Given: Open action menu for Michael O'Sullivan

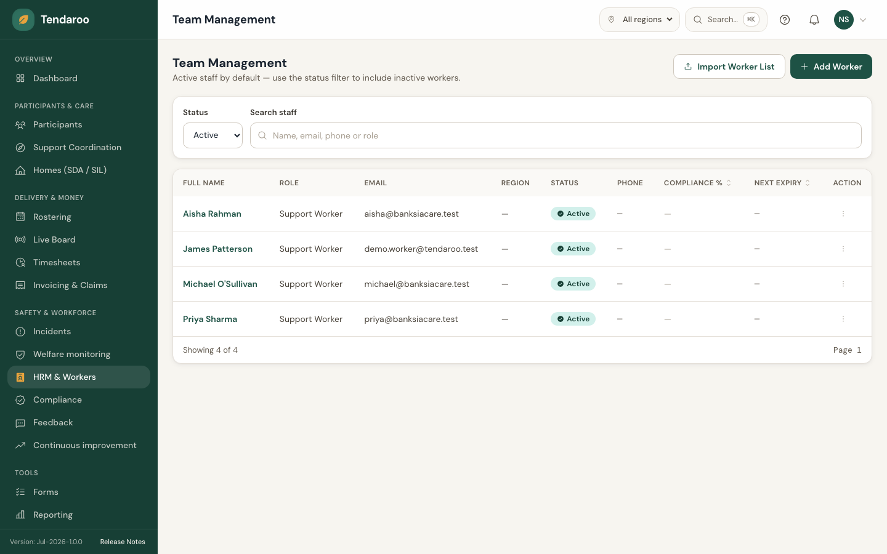Looking at the screenshot, I should click(843, 284).
